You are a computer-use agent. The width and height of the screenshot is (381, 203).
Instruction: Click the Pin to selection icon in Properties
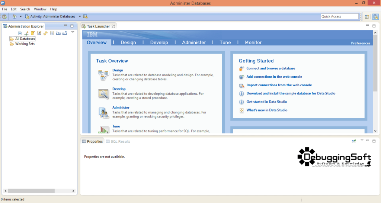(354, 141)
